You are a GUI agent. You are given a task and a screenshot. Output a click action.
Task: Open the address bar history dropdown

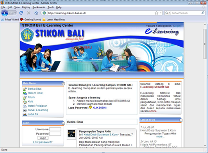[161, 13]
